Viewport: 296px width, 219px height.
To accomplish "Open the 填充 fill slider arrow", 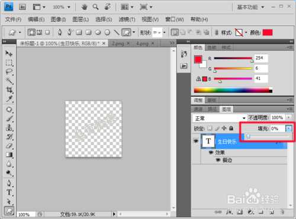I will click(288, 129).
